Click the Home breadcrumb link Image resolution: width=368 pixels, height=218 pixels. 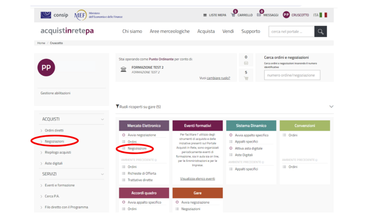tap(41, 43)
